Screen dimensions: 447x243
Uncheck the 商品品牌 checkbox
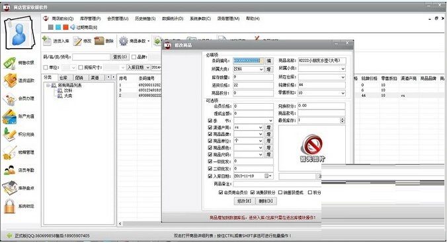[x=210, y=134]
